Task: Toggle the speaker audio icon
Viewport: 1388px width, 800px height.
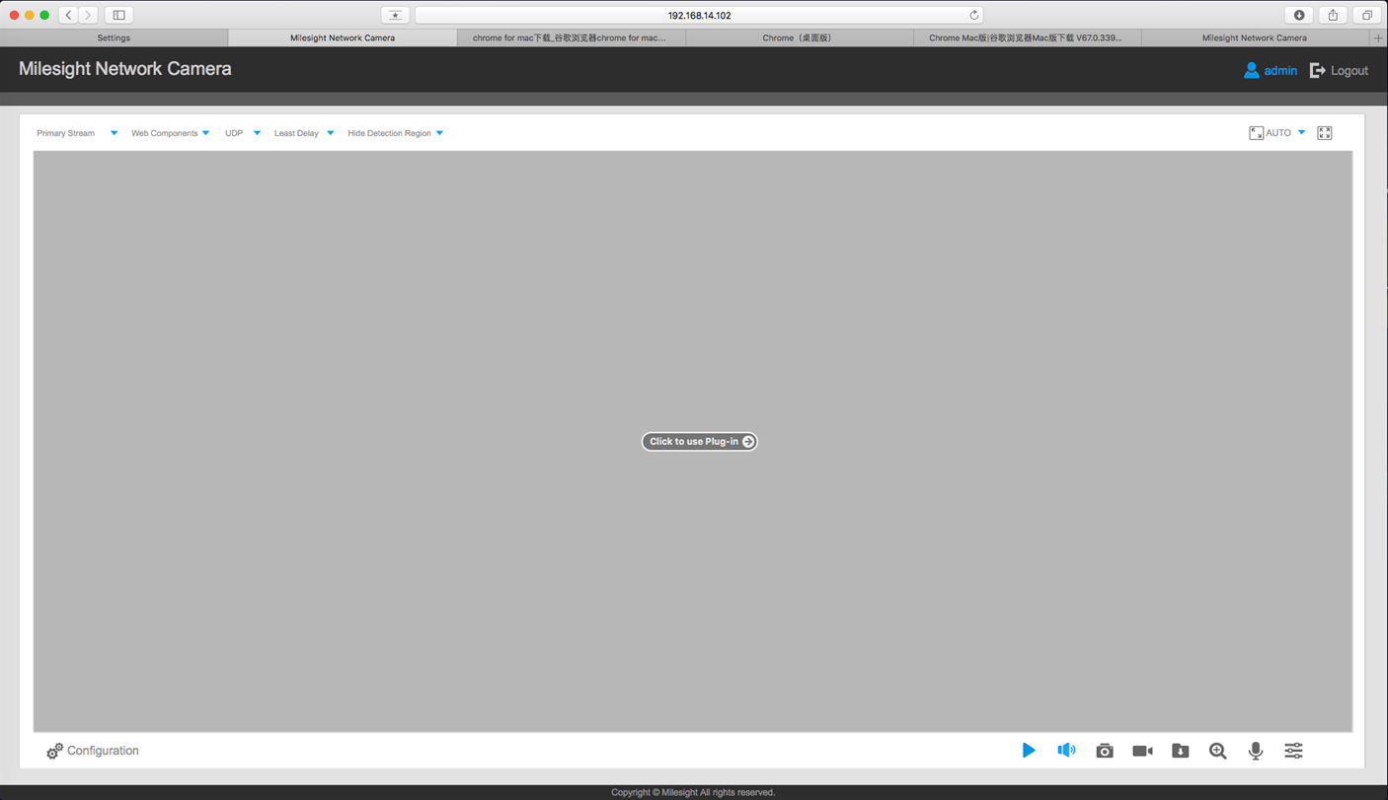Action: pyautogui.click(x=1066, y=751)
